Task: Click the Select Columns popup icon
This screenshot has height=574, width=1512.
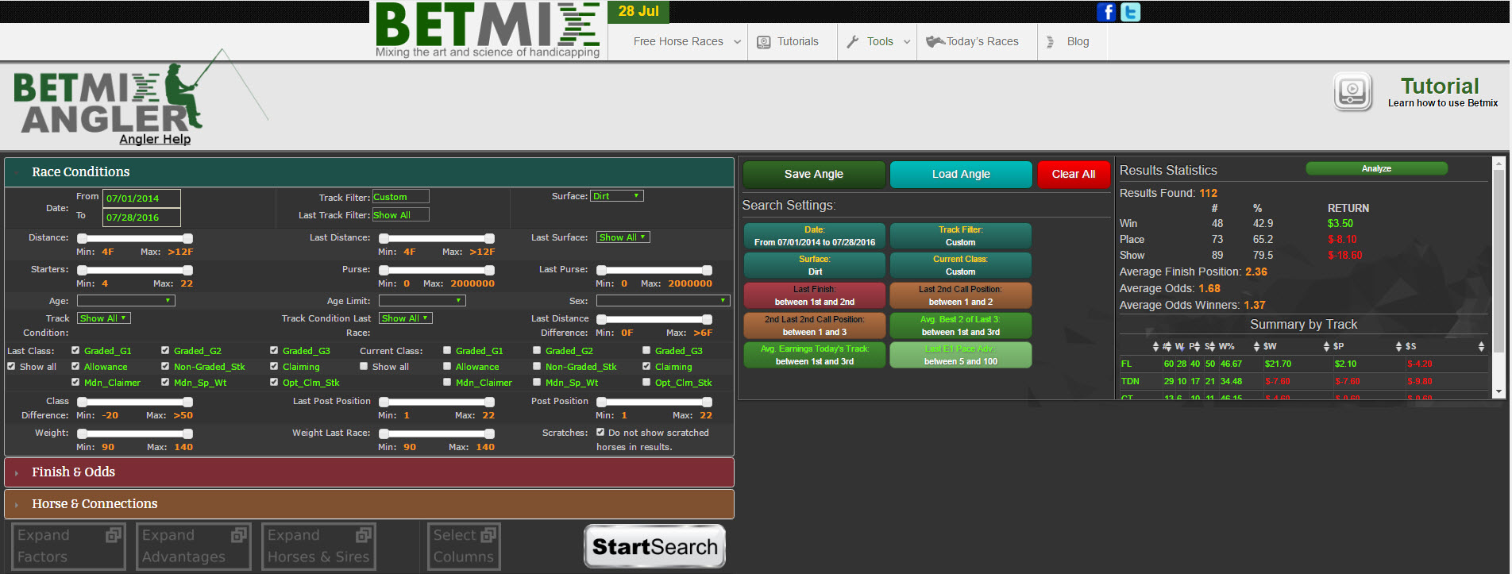Action: 488,536
